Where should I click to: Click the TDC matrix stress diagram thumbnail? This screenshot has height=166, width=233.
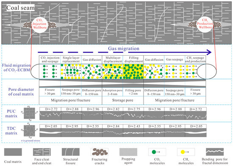coord(29,131)
